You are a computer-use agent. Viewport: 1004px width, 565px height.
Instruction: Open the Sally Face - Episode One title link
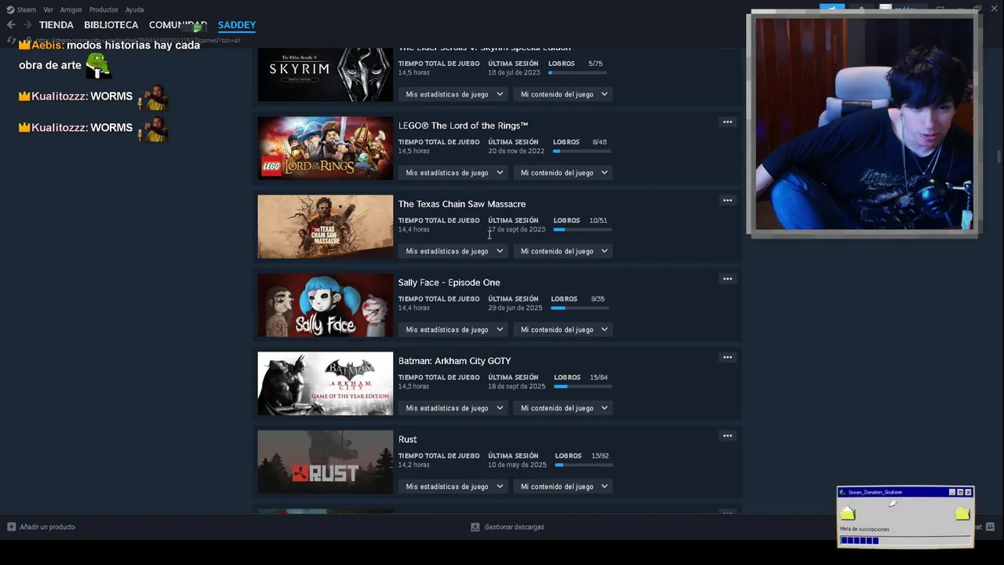[449, 282]
